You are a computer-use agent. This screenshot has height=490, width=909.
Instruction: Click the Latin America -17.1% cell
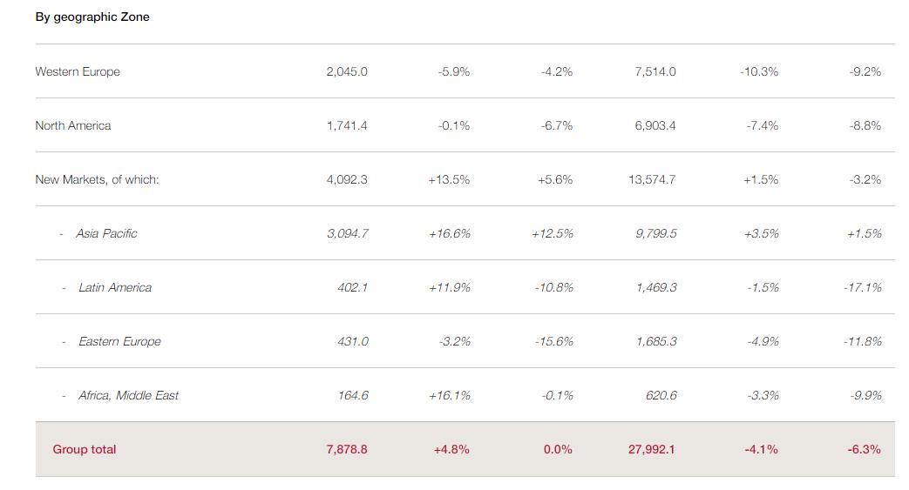[x=863, y=287]
